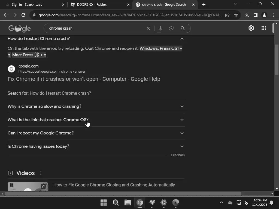Open Videos section more options
Image resolution: width=279 pixels, height=209 pixels.
tap(41, 173)
